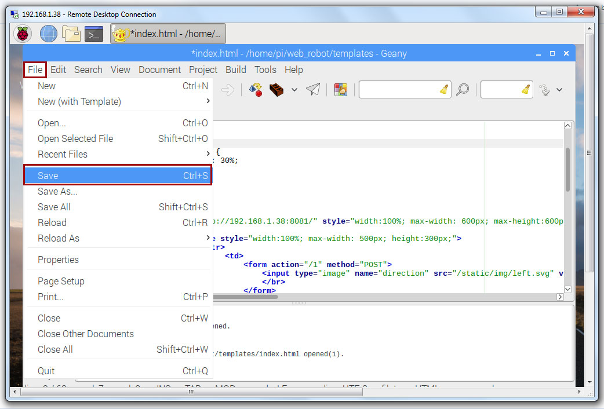Open the Edit menu

point(58,70)
